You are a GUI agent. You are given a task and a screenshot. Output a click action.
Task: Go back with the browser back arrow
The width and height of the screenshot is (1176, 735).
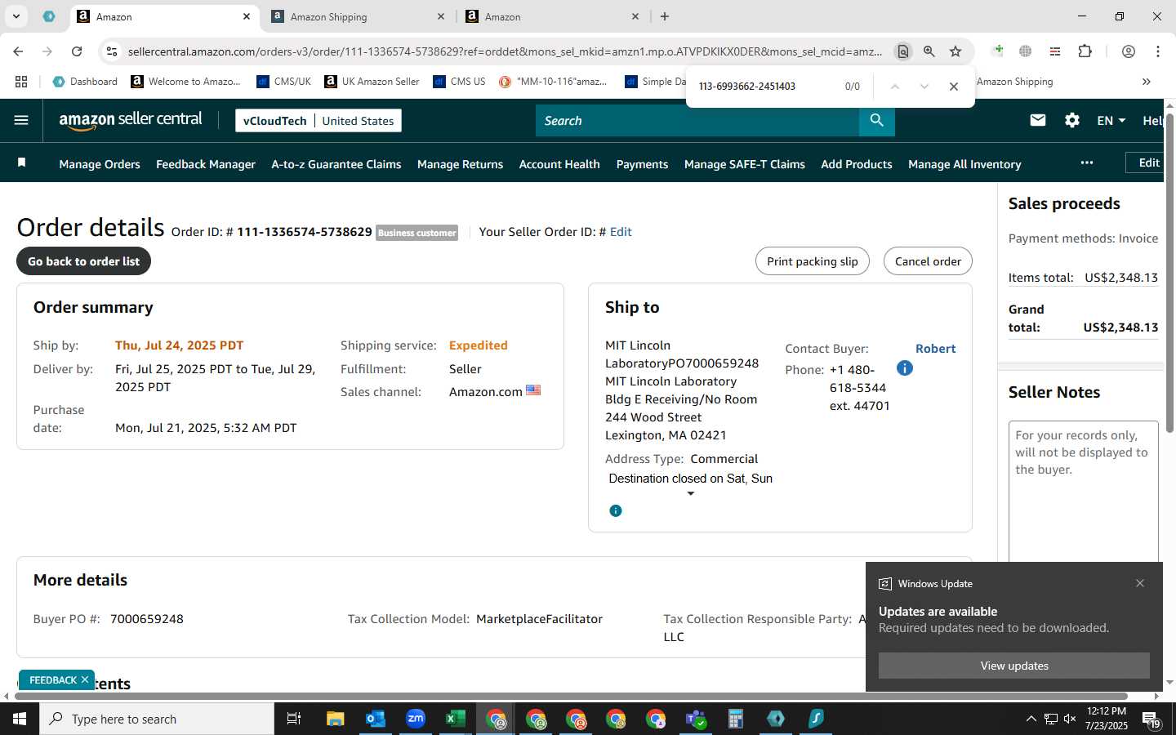(x=18, y=51)
